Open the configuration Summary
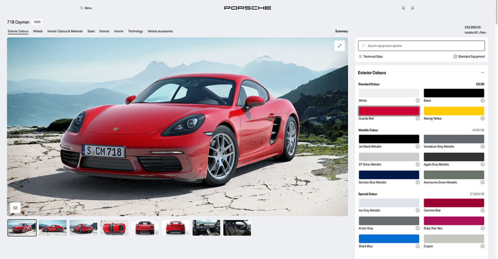 coord(341,31)
